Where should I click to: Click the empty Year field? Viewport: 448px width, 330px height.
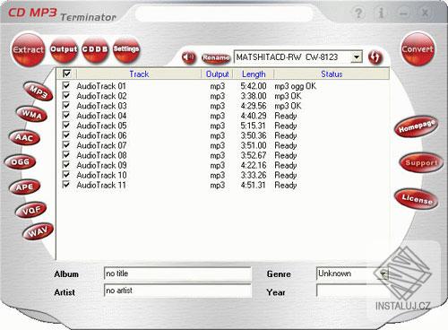[352, 291]
